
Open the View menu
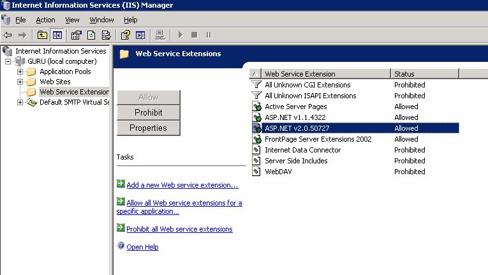click(72, 20)
